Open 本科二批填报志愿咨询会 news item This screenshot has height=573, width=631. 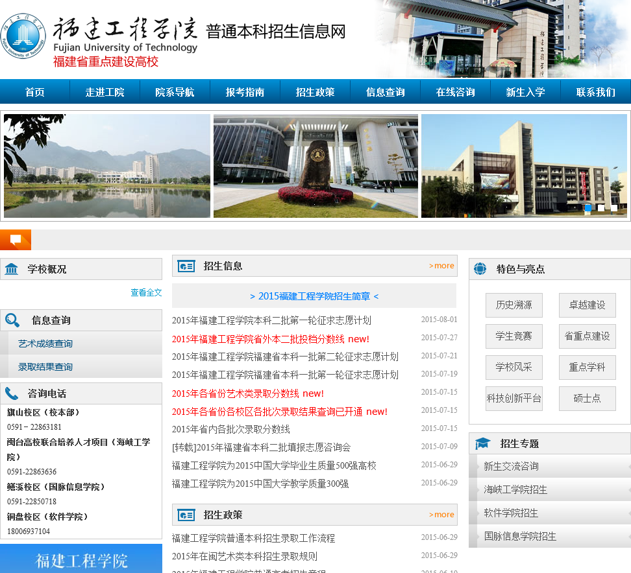coord(261,447)
